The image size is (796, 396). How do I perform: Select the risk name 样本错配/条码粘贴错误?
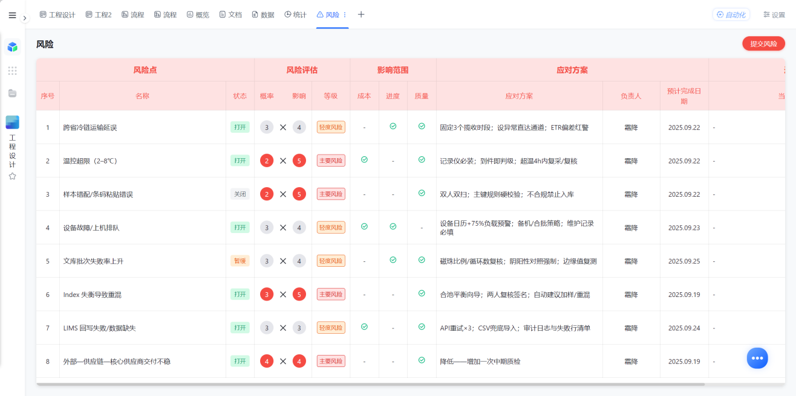[x=98, y=194]
